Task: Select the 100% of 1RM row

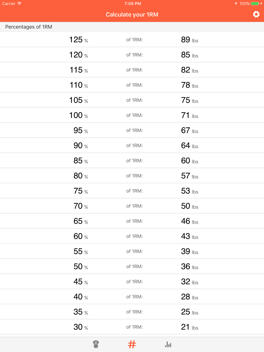Action: pyautogui.click(x=132, y=115)
